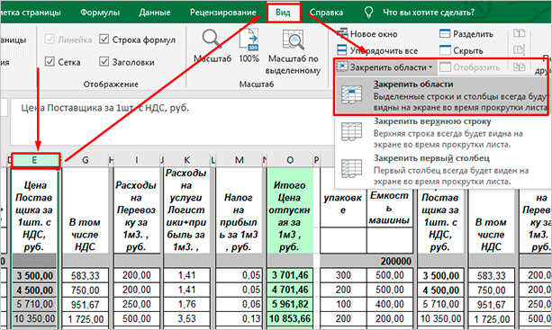Click the green cell 3 701,46
The height and width of the screenshot is (330, 552).
(x=290, y=275)
